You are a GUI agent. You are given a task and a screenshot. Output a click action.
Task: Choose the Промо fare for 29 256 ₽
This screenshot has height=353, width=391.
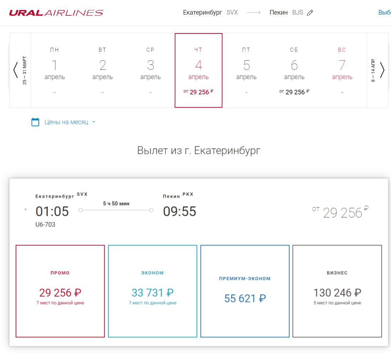(x=60, y=291)
